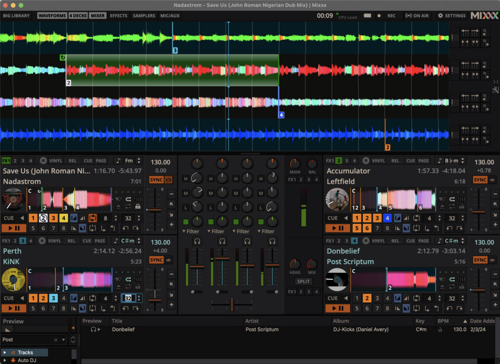The image size is (500, 364).
Task: Click reverse play arrow beside CUE on Perth deck
Action: click(x=22, y=298)
